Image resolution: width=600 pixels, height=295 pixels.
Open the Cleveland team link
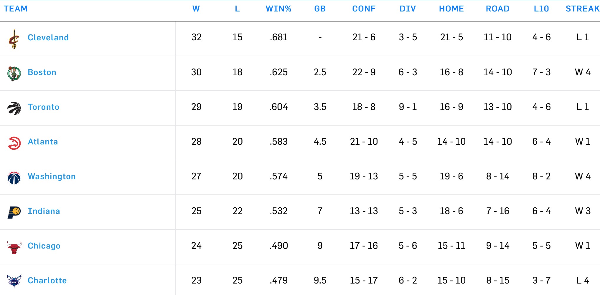(48, 38)
